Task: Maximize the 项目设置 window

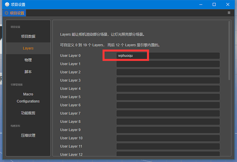Action: 214,4
